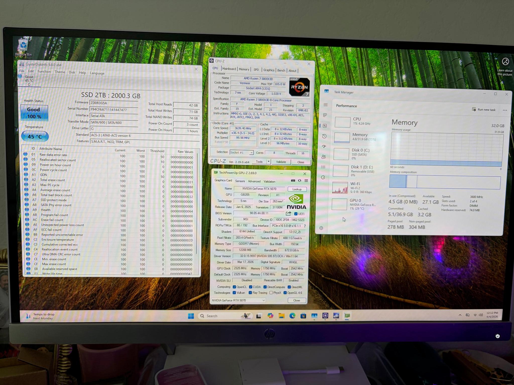The height and width of the screenshot is (385, 514).
Task: Launch Microsoft Edge from the taskbar
Action: (292, 316)
